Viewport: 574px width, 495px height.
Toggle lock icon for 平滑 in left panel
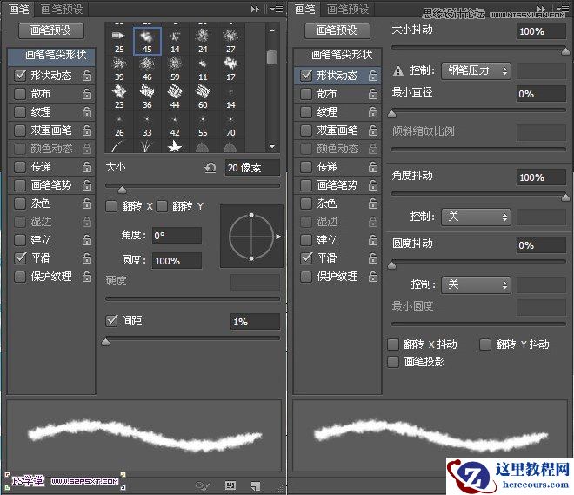pyautogui.click(x=87, y=258)
